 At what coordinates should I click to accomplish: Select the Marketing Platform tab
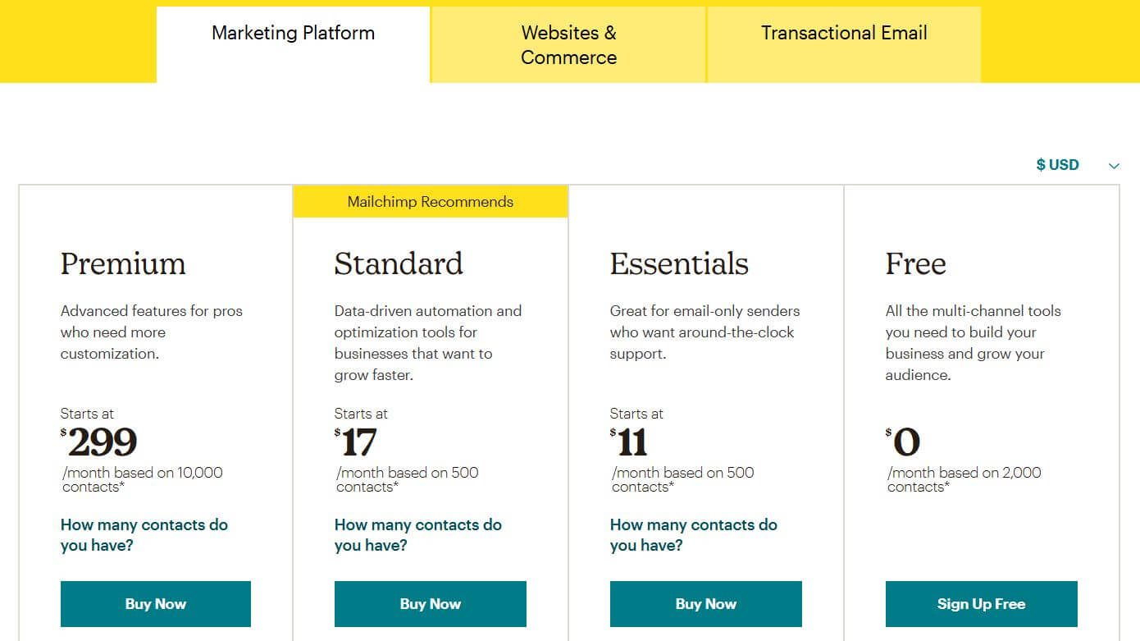click(293, 33)
